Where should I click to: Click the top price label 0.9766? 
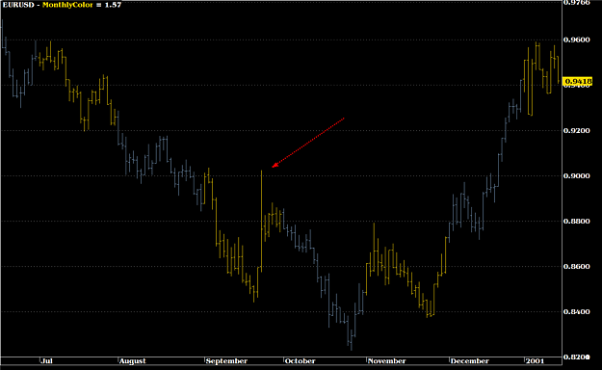[577, 3]
